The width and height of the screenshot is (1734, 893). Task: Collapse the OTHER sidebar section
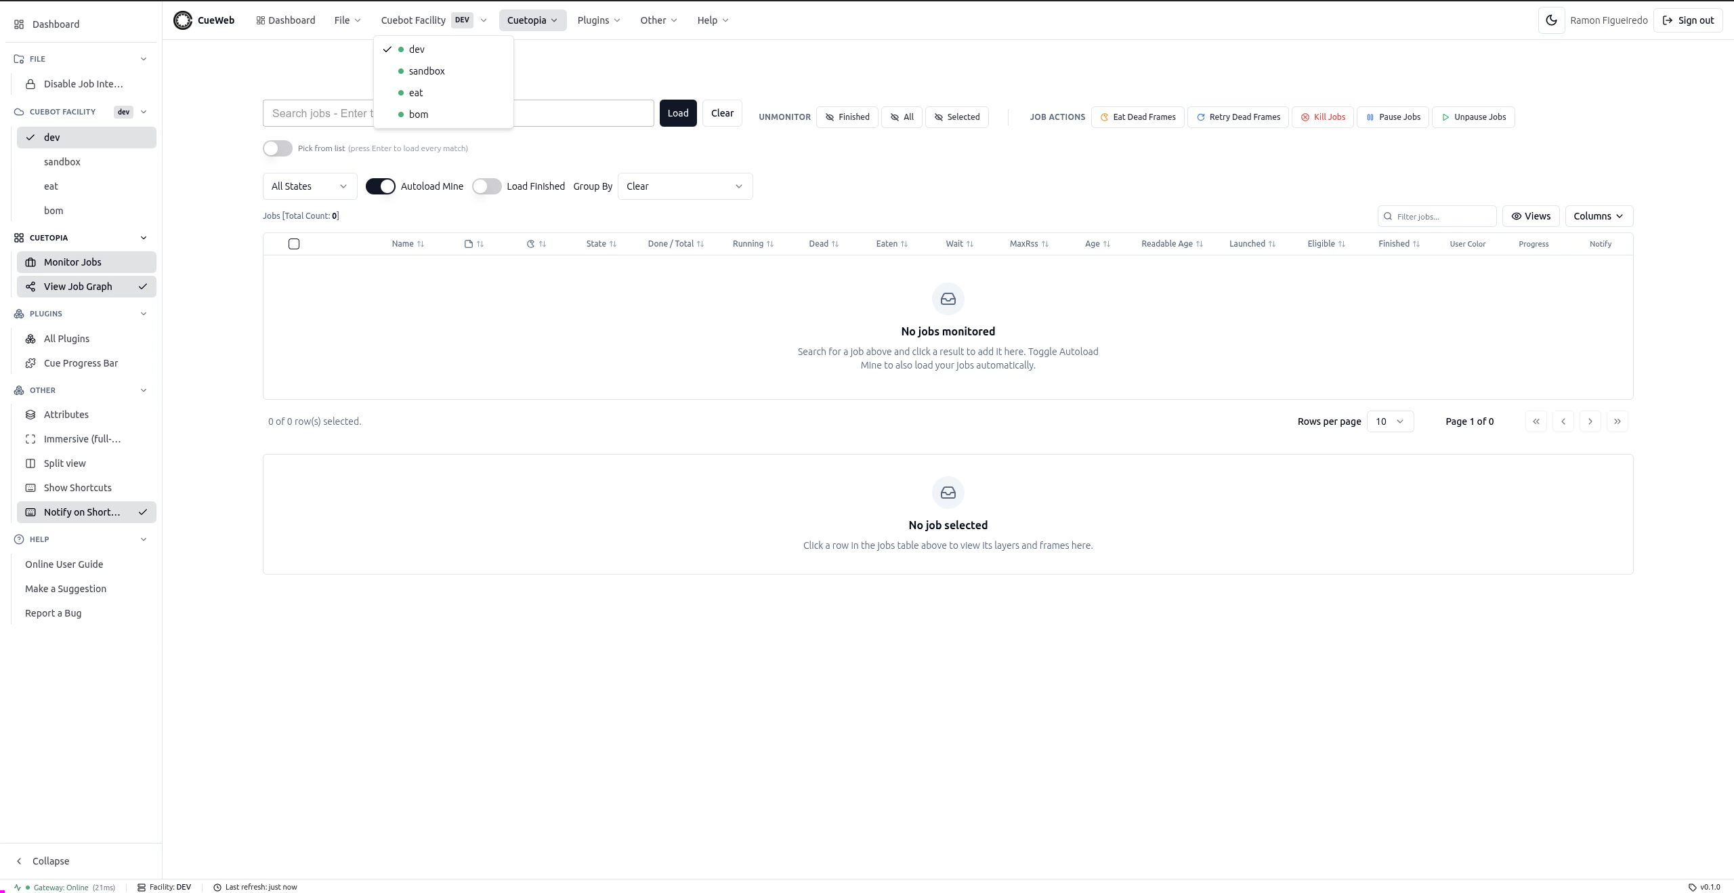coord(144,390)
